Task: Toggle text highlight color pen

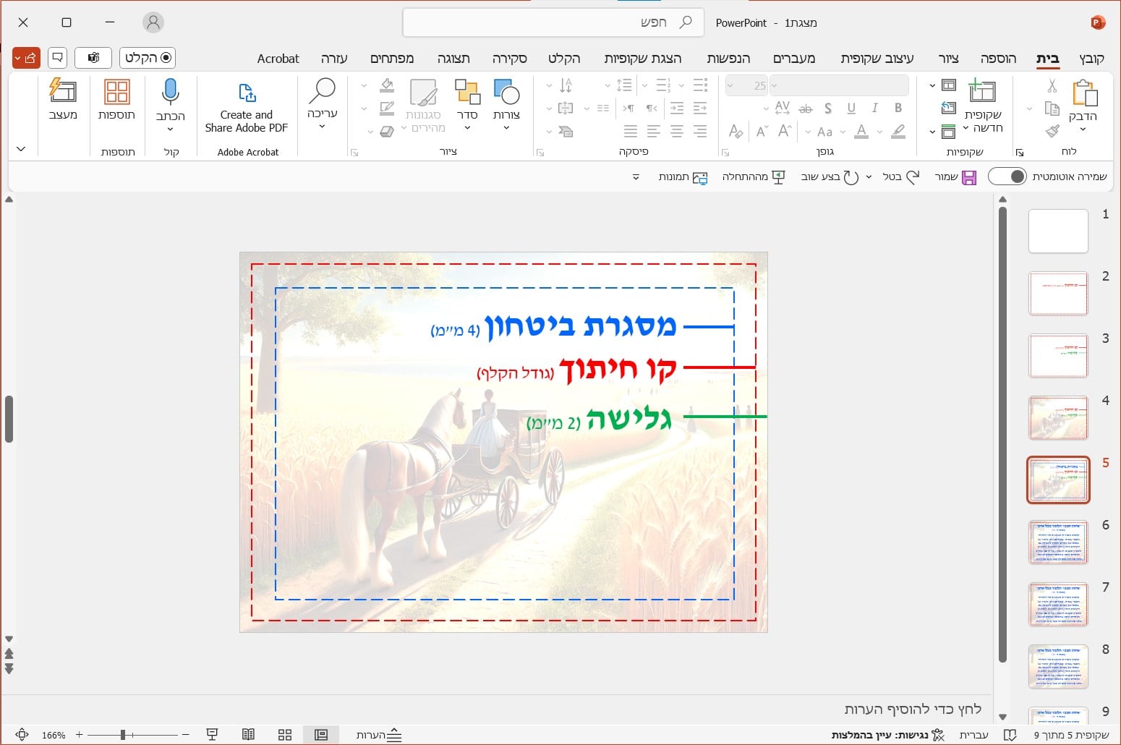Action: click(x=898, y=131)
